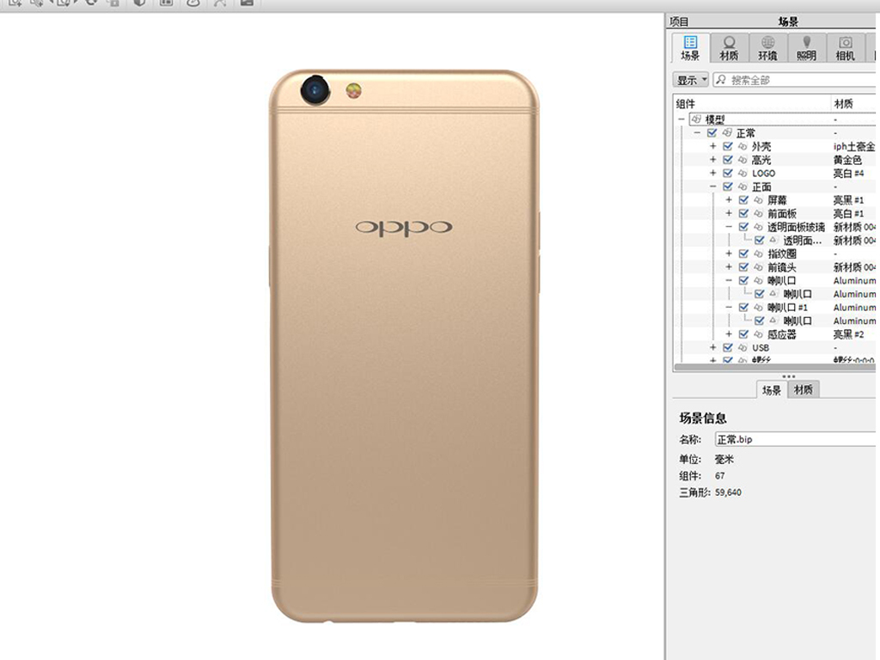Click the group icon beside 高光
The image size is (880, 660).
[743, 159]
